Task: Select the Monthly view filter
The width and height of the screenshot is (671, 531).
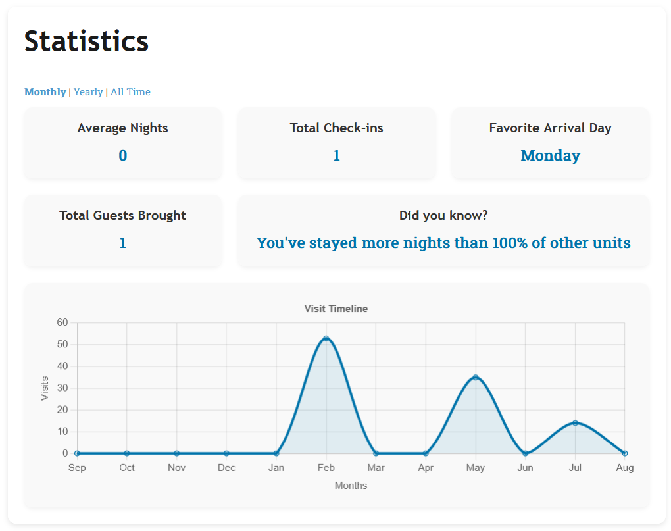Action: (44, 91)
